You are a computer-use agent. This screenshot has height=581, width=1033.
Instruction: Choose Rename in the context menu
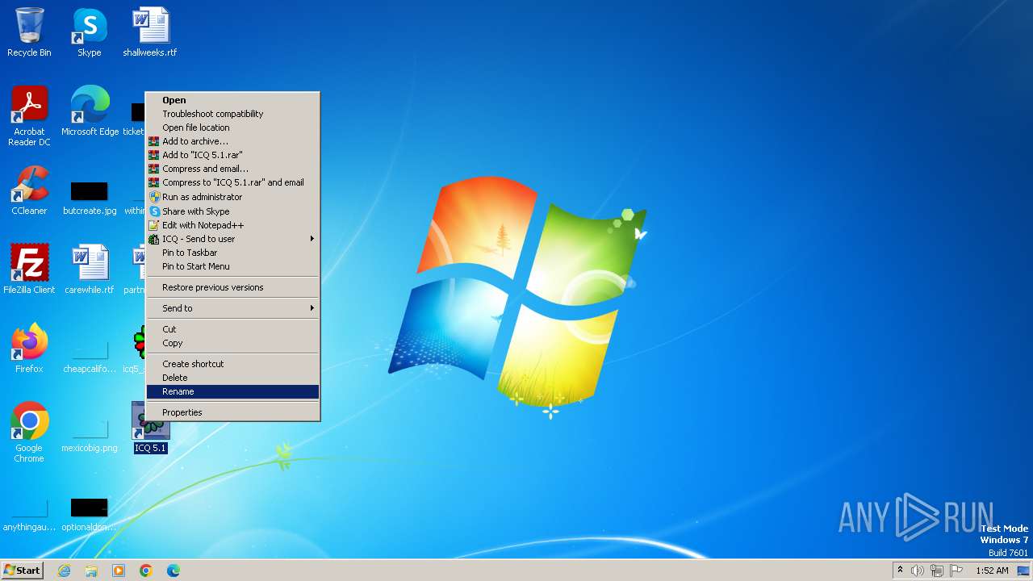click(x=232, y=391)
